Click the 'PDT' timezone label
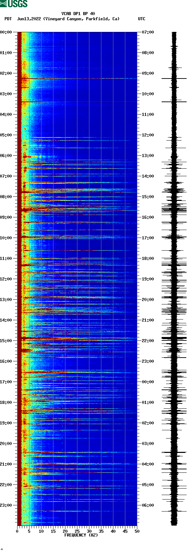The image size is (189, 553). 8,19
